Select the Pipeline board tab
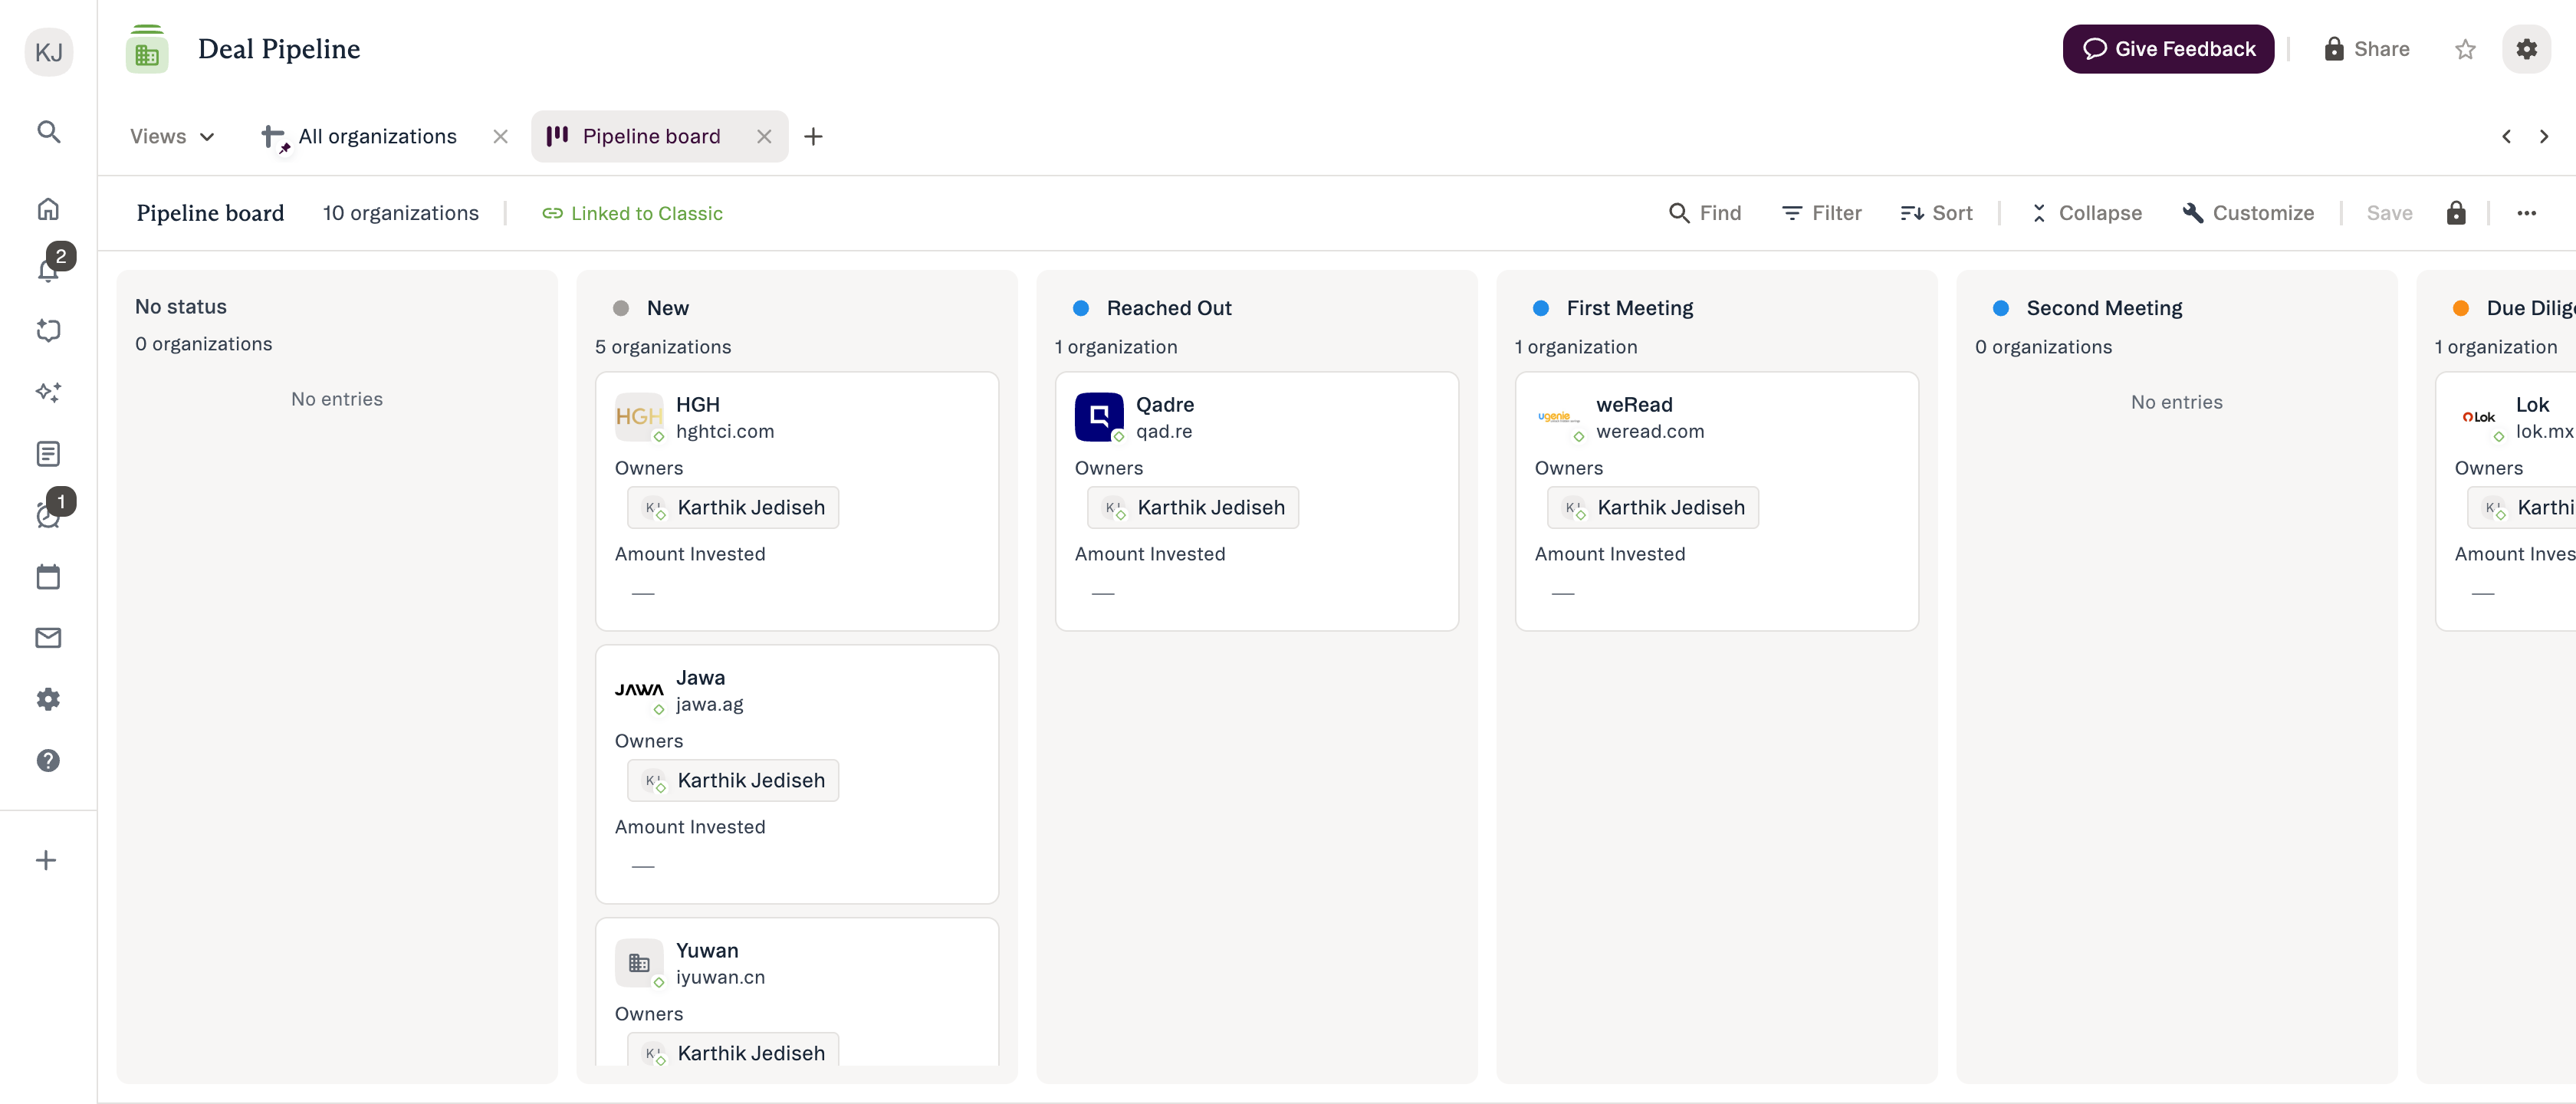This screenshot has width=2576, height=1104. pyautogui.click(x=651, y=137)
